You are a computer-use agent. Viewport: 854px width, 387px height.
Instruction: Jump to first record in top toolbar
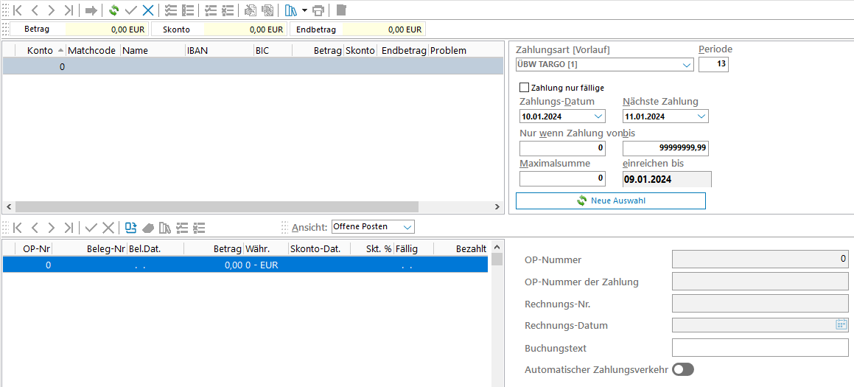(x=18, y=10)
